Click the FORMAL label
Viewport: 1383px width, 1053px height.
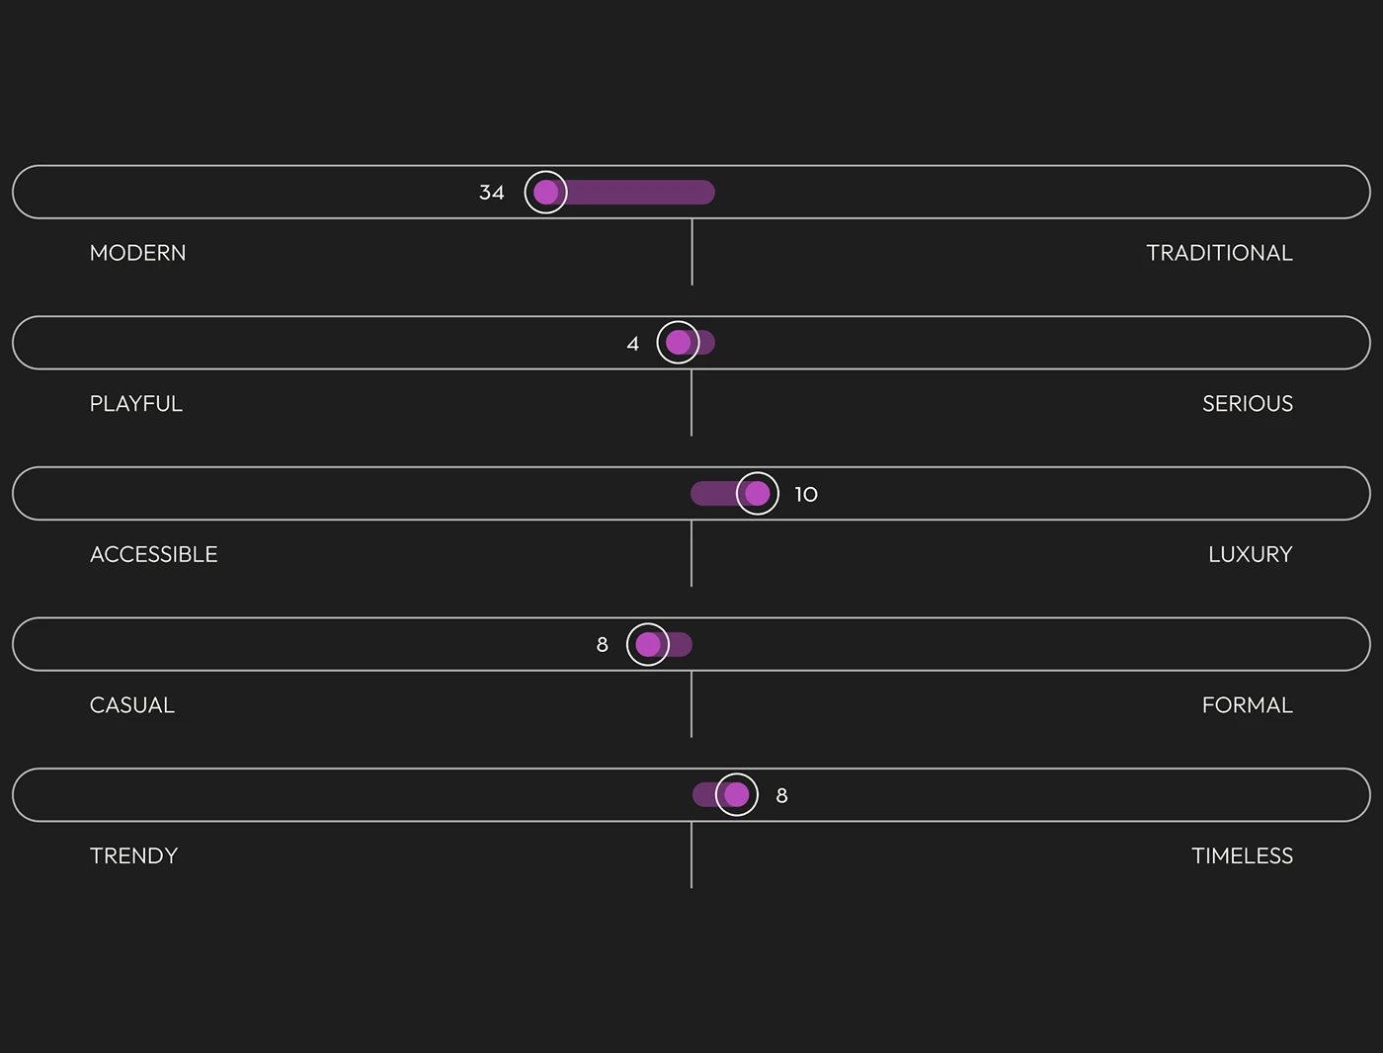1247,705
